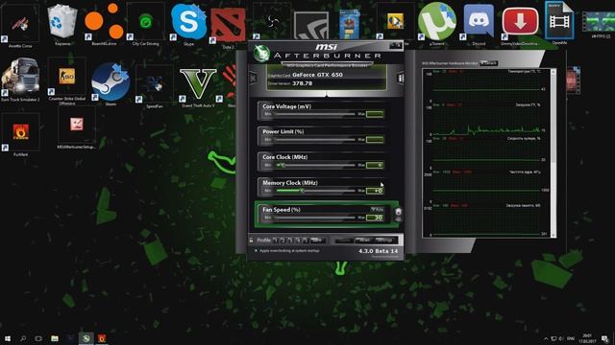Select profile slot 3
The height and width of the screenshot is (345, 615).
tap(290, 240)
